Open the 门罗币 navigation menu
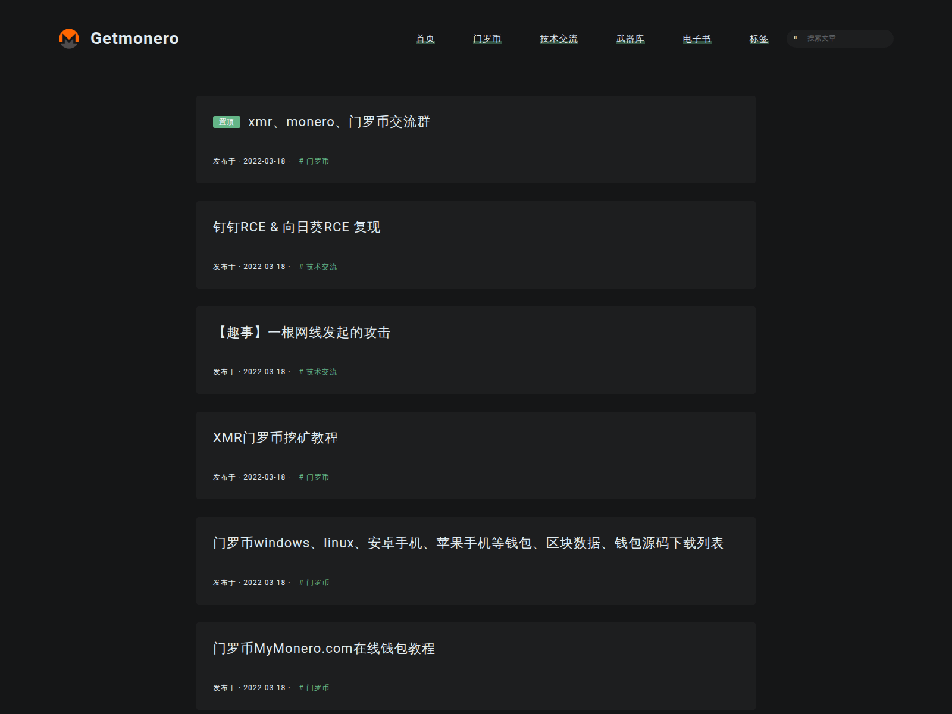This screenshot has width=952, height=714. 487,39
